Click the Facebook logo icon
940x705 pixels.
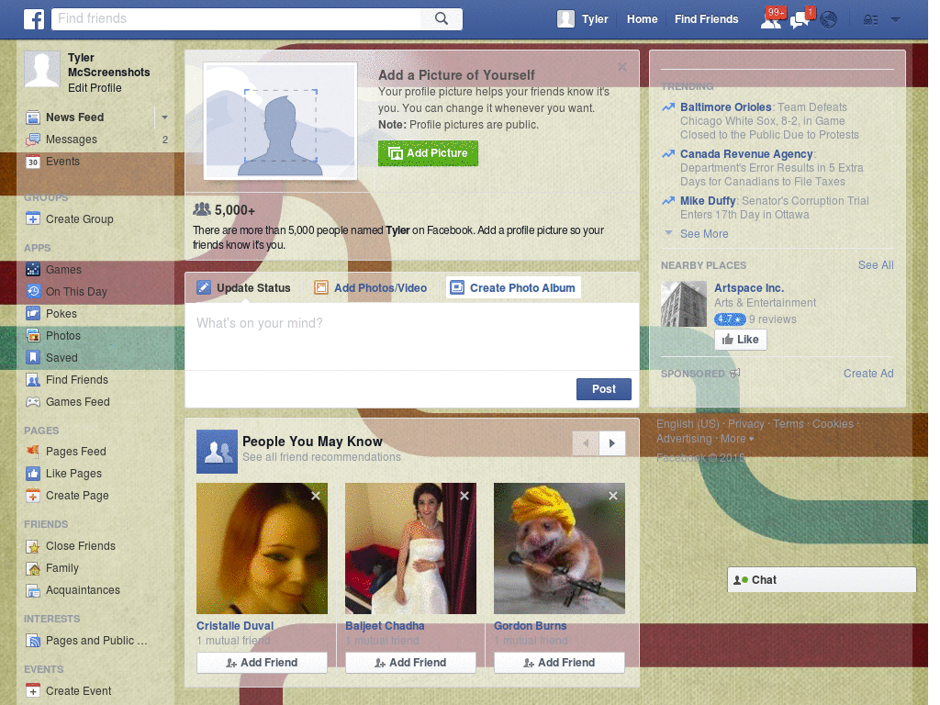34,19
